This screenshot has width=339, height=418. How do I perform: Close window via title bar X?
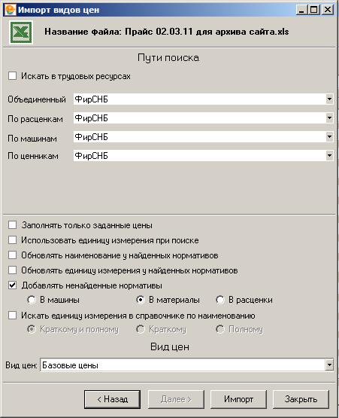328,10
